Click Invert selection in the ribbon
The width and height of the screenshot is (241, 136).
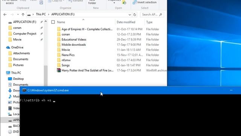pyautogui.click(x=145, y=2)
